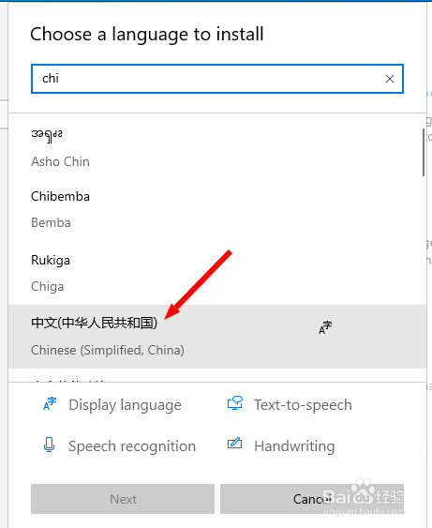Screen dimensions: 432x528
Task: Click display language icon beside Chinese Simplified
Action: [325, 328]
